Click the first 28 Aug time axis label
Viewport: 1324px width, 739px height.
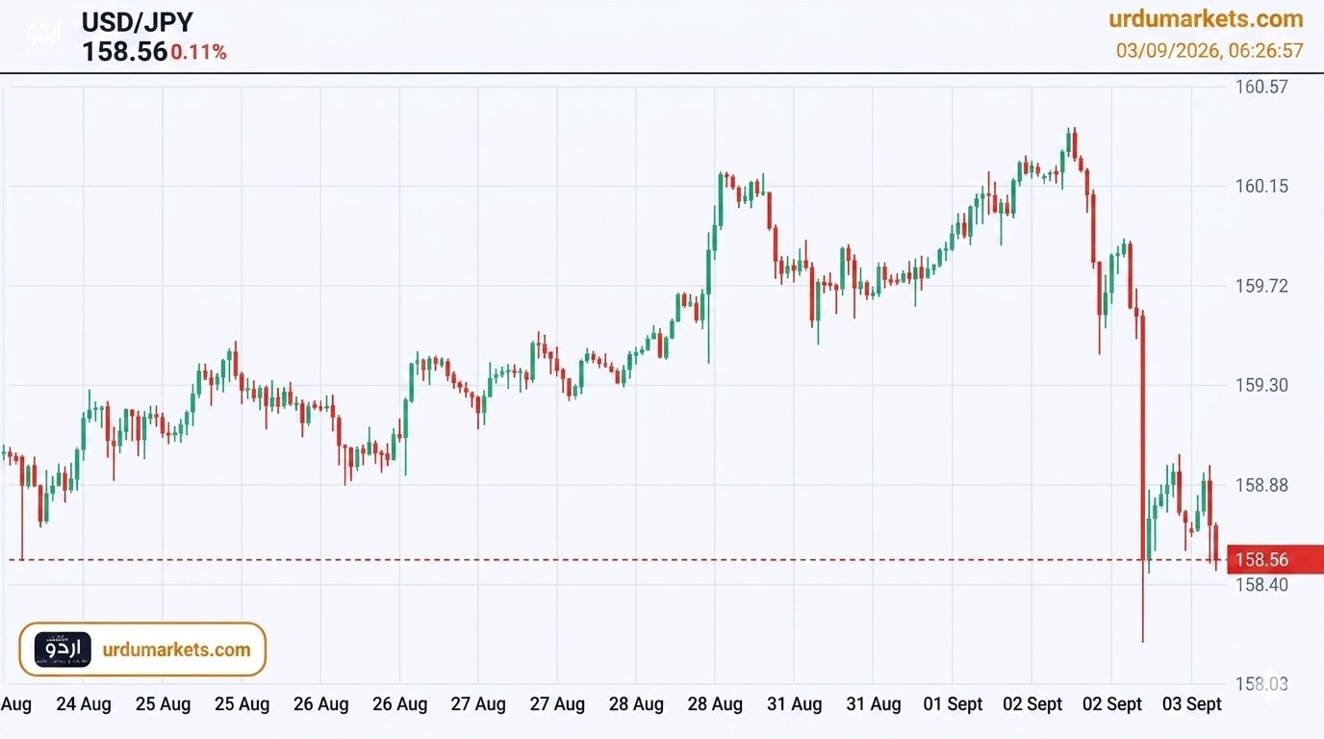636,704
